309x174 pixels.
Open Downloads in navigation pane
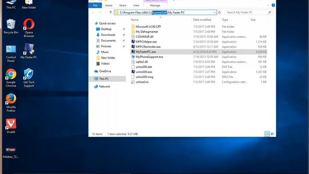click(x=106, y=35)
